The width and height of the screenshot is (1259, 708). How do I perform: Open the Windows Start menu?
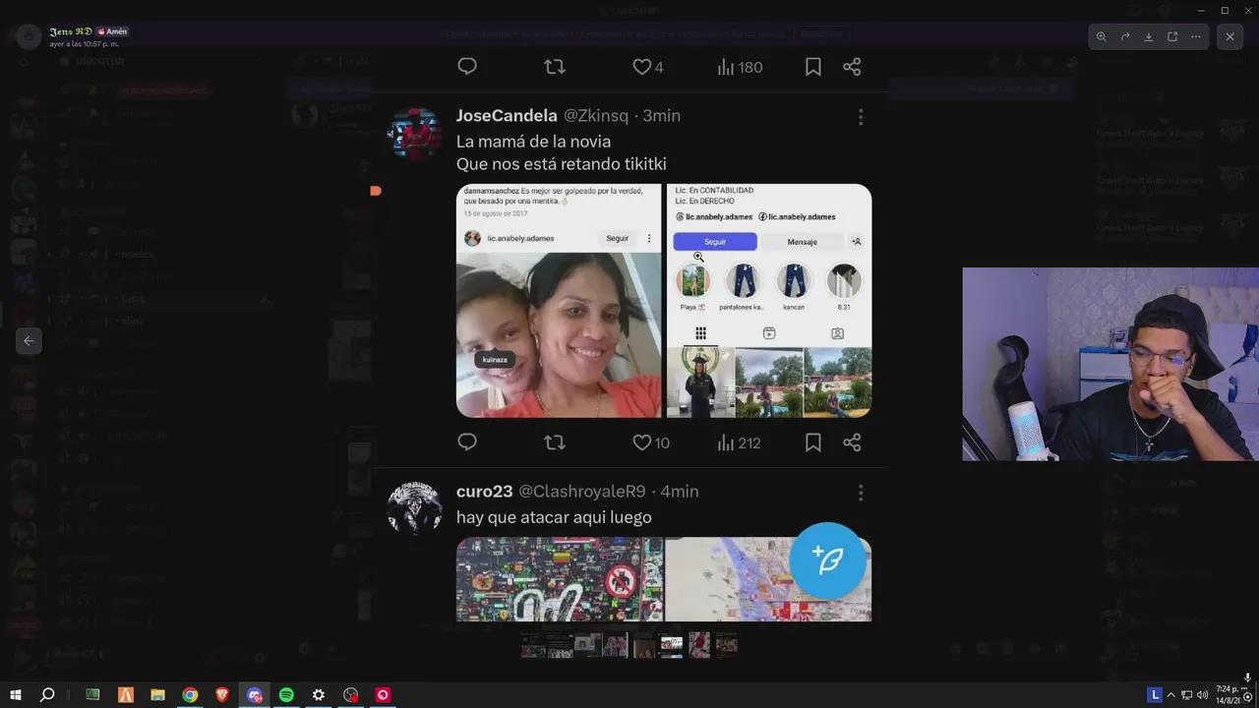coord(16,695)
